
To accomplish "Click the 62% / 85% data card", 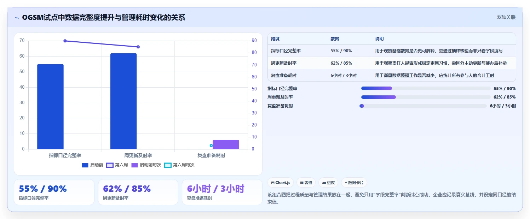I will click(138, 192).
